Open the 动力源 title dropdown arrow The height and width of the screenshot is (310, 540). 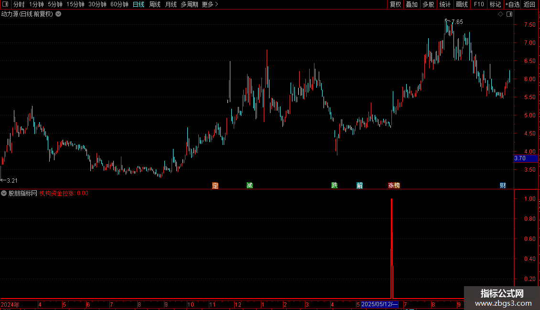click(x=59, y=14)
